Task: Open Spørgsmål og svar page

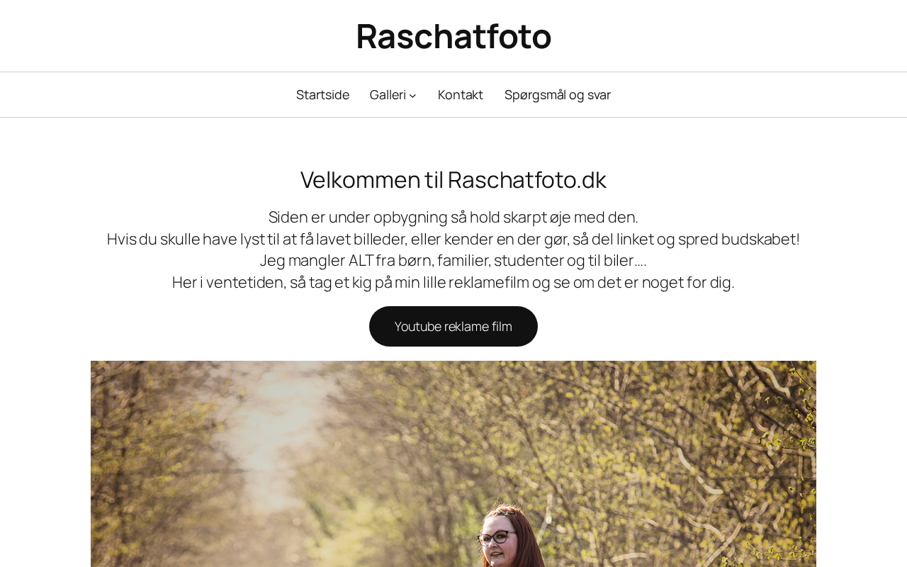Action: tap(558, 95)
